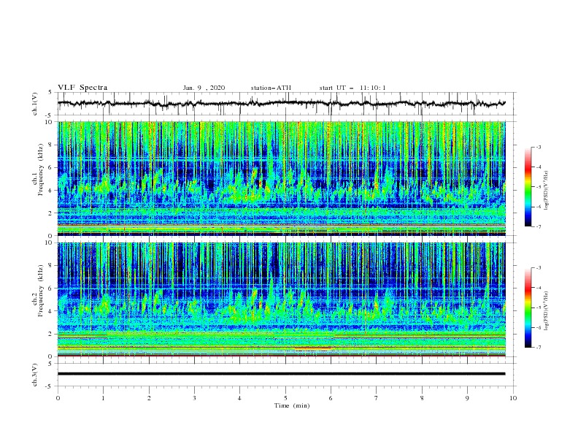
Task: Click the "VLF Spectra" plot title
Action: pos(82,88)
